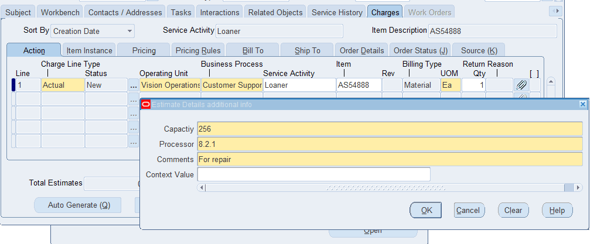The width and height of the screenshot is (604, 244).
Task: Open Help from the dialog
Action: (x=557, y=210)
